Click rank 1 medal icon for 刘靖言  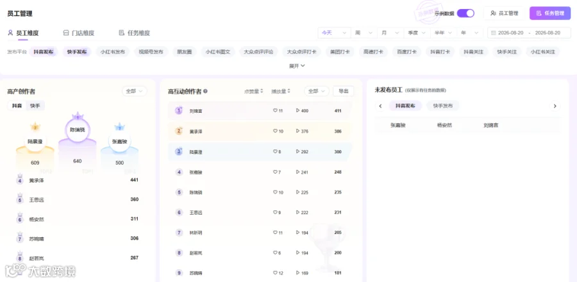click(x=179, y=110)
